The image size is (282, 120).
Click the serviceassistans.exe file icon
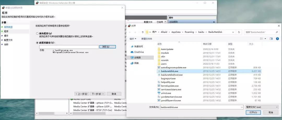point(159,89)
